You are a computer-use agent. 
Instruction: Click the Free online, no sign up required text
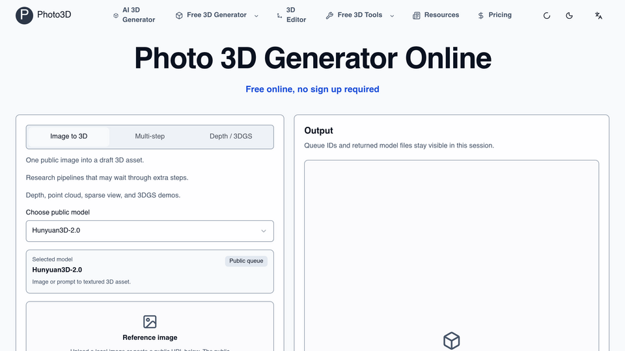pyautogui.click(x=312, y=89)
